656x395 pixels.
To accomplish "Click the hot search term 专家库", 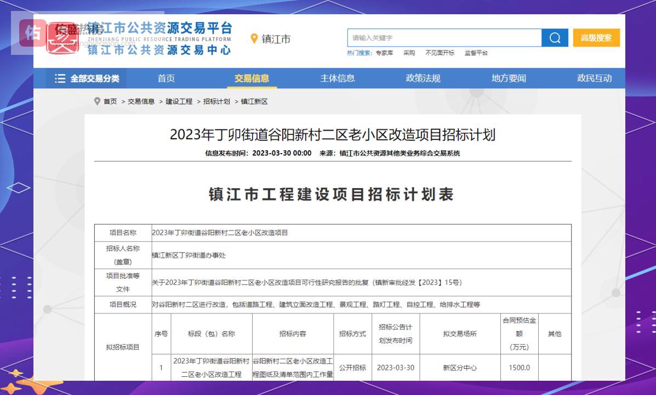I will click(384, 53).
